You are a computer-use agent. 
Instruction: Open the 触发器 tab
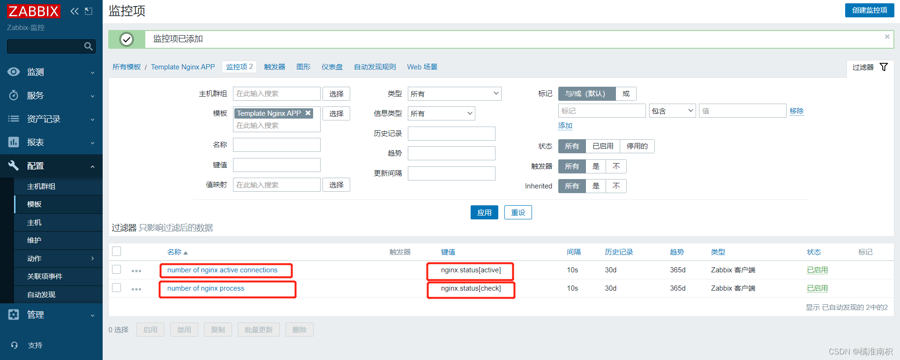275,67
